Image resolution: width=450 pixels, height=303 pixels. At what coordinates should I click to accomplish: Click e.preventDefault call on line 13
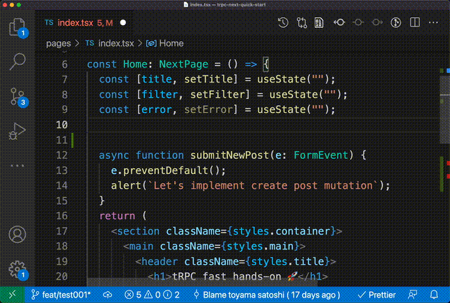coord(168,171)
